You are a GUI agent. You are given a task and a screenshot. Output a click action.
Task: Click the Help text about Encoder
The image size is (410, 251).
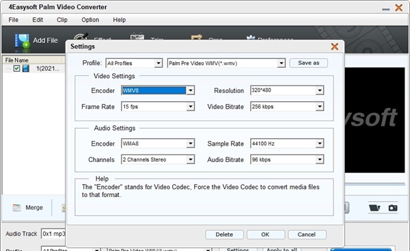pyautogui.click(x=200, y=191)
